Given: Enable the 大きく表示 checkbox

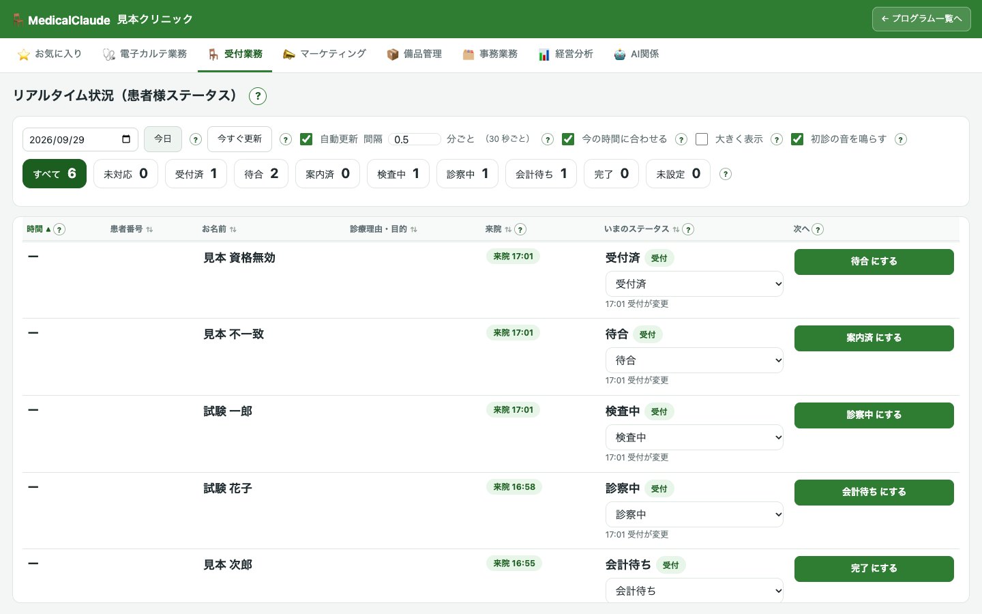Looking at the screenshot, I should 702,139.
